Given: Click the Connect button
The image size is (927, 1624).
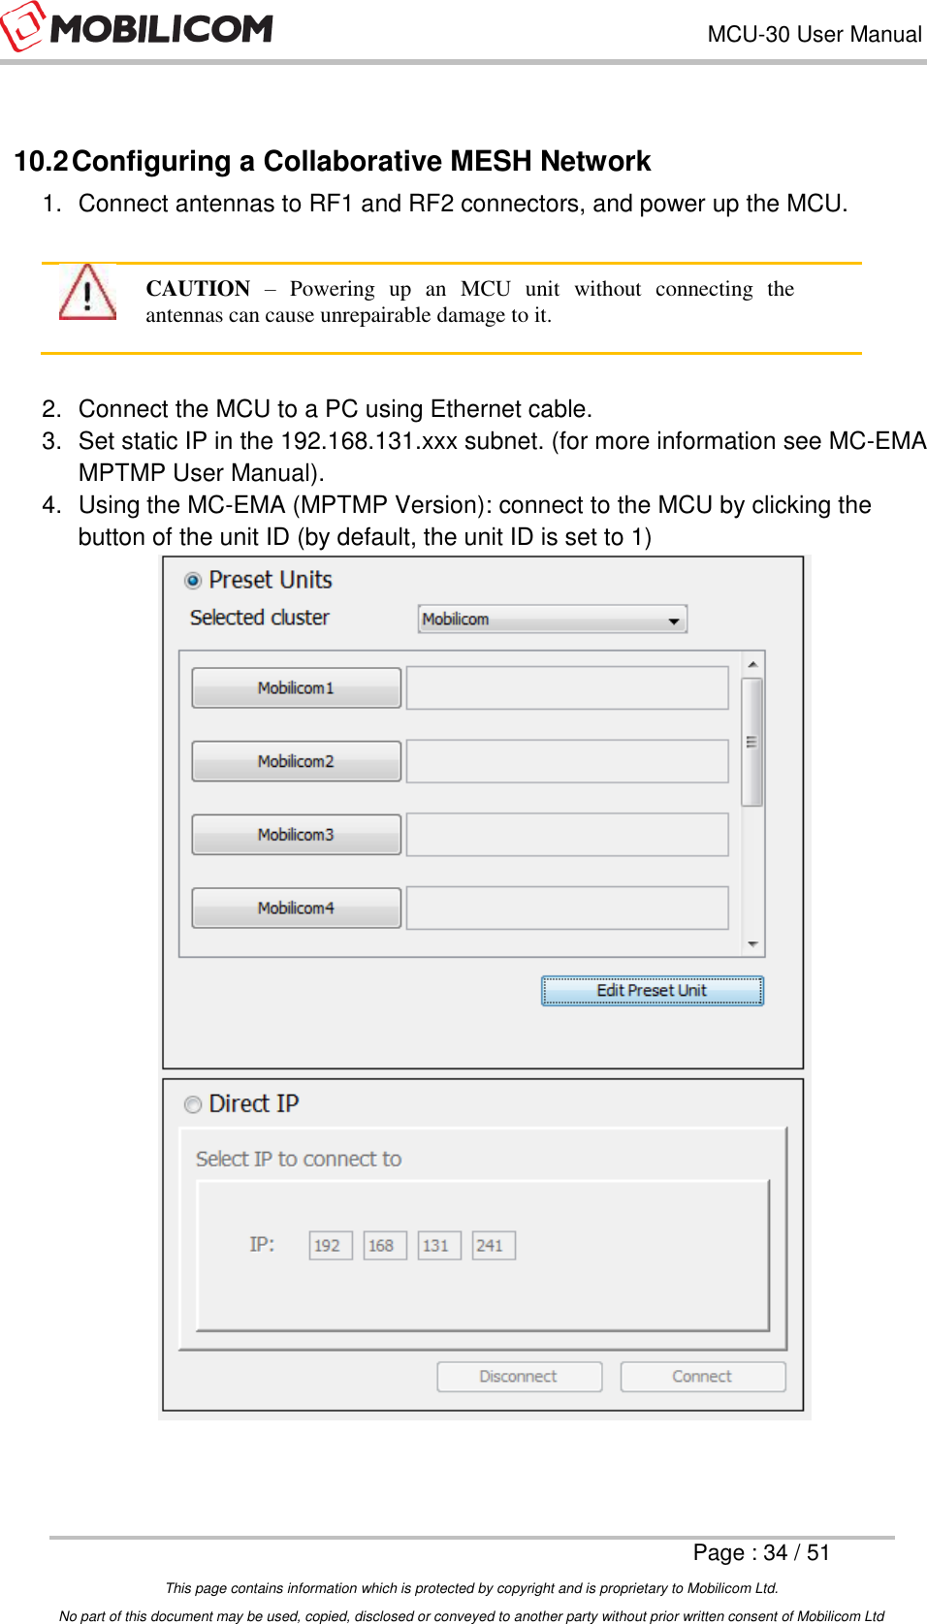Looking at the screenshot, I should click(x=702, y=1376).
